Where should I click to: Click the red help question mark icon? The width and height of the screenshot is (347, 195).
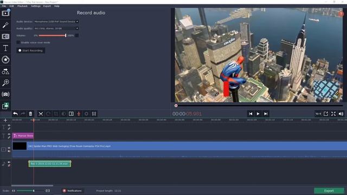(341, 14)
